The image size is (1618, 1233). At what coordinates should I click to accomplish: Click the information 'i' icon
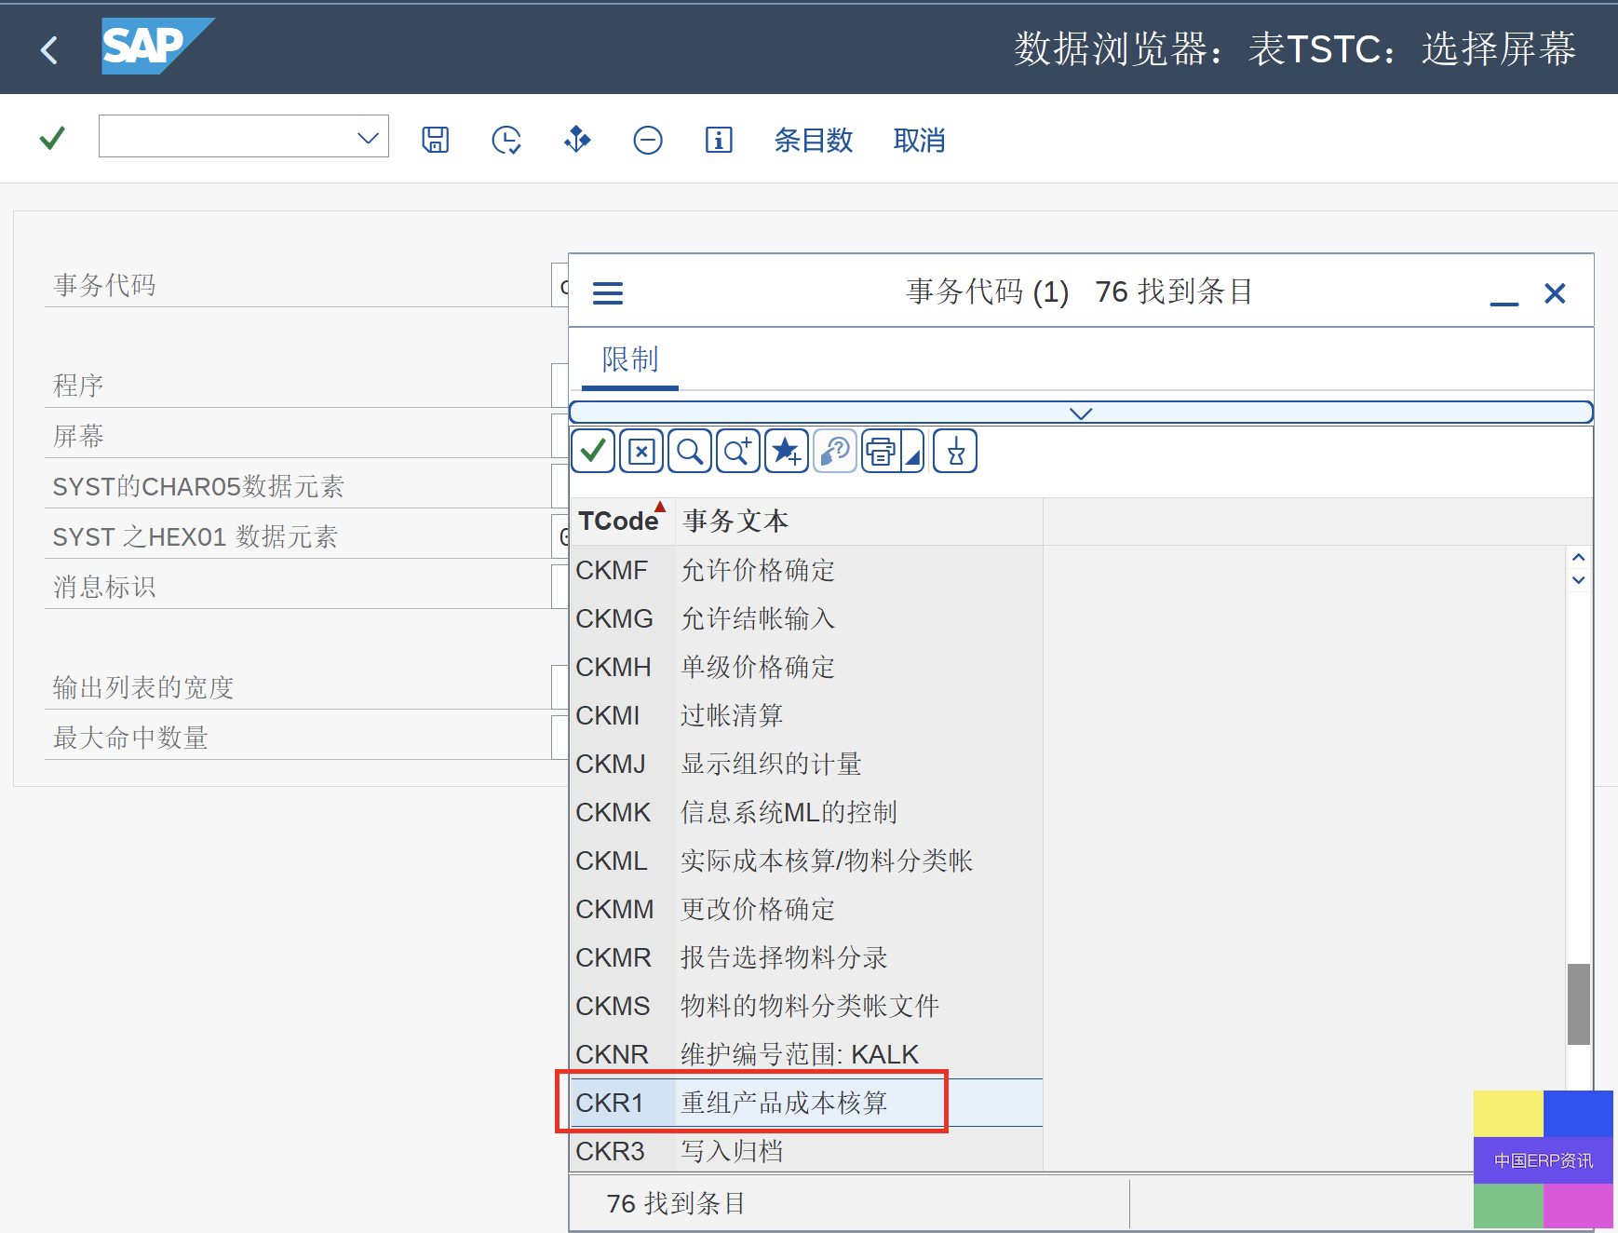click(x=719, y=140)
